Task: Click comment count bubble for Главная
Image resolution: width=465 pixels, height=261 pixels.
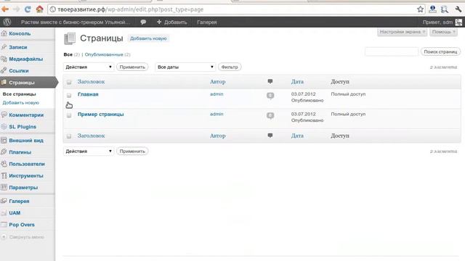Action: pyautogui.click(x=270, y=96)
